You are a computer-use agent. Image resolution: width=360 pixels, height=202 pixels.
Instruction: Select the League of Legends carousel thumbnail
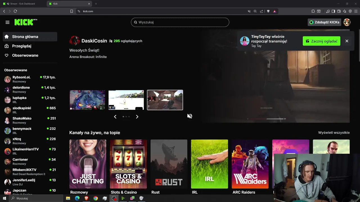pos(87,100)
